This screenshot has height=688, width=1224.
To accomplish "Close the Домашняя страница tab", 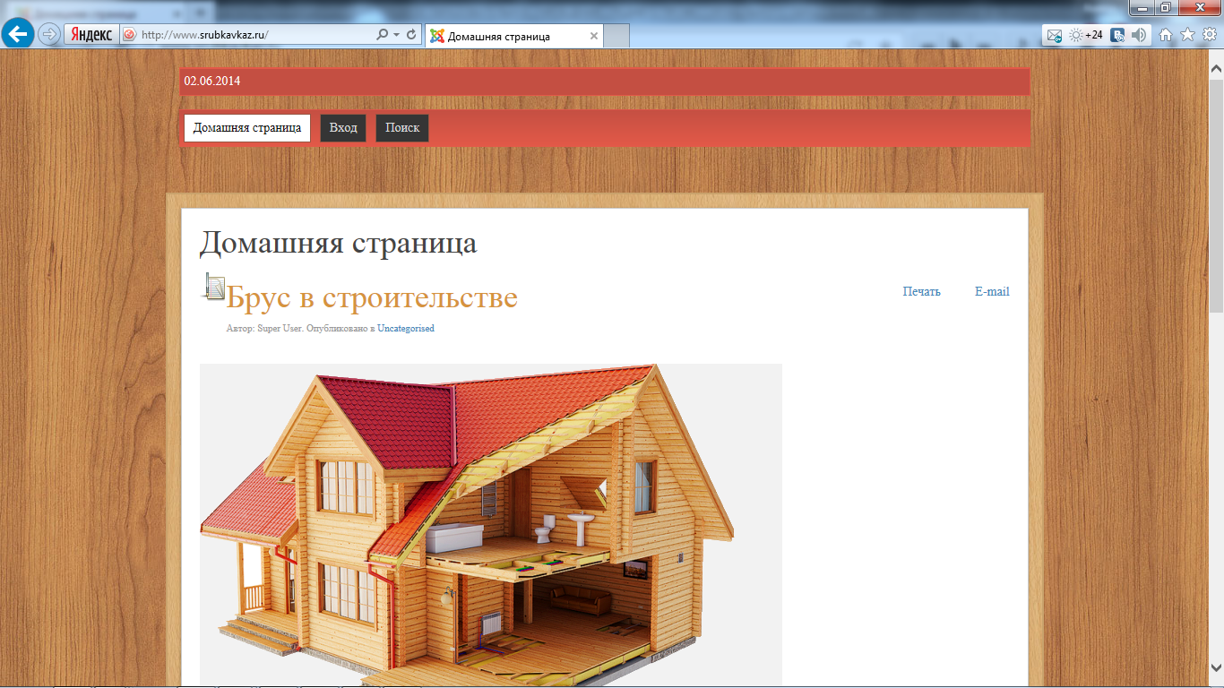I will pos(593,36).
